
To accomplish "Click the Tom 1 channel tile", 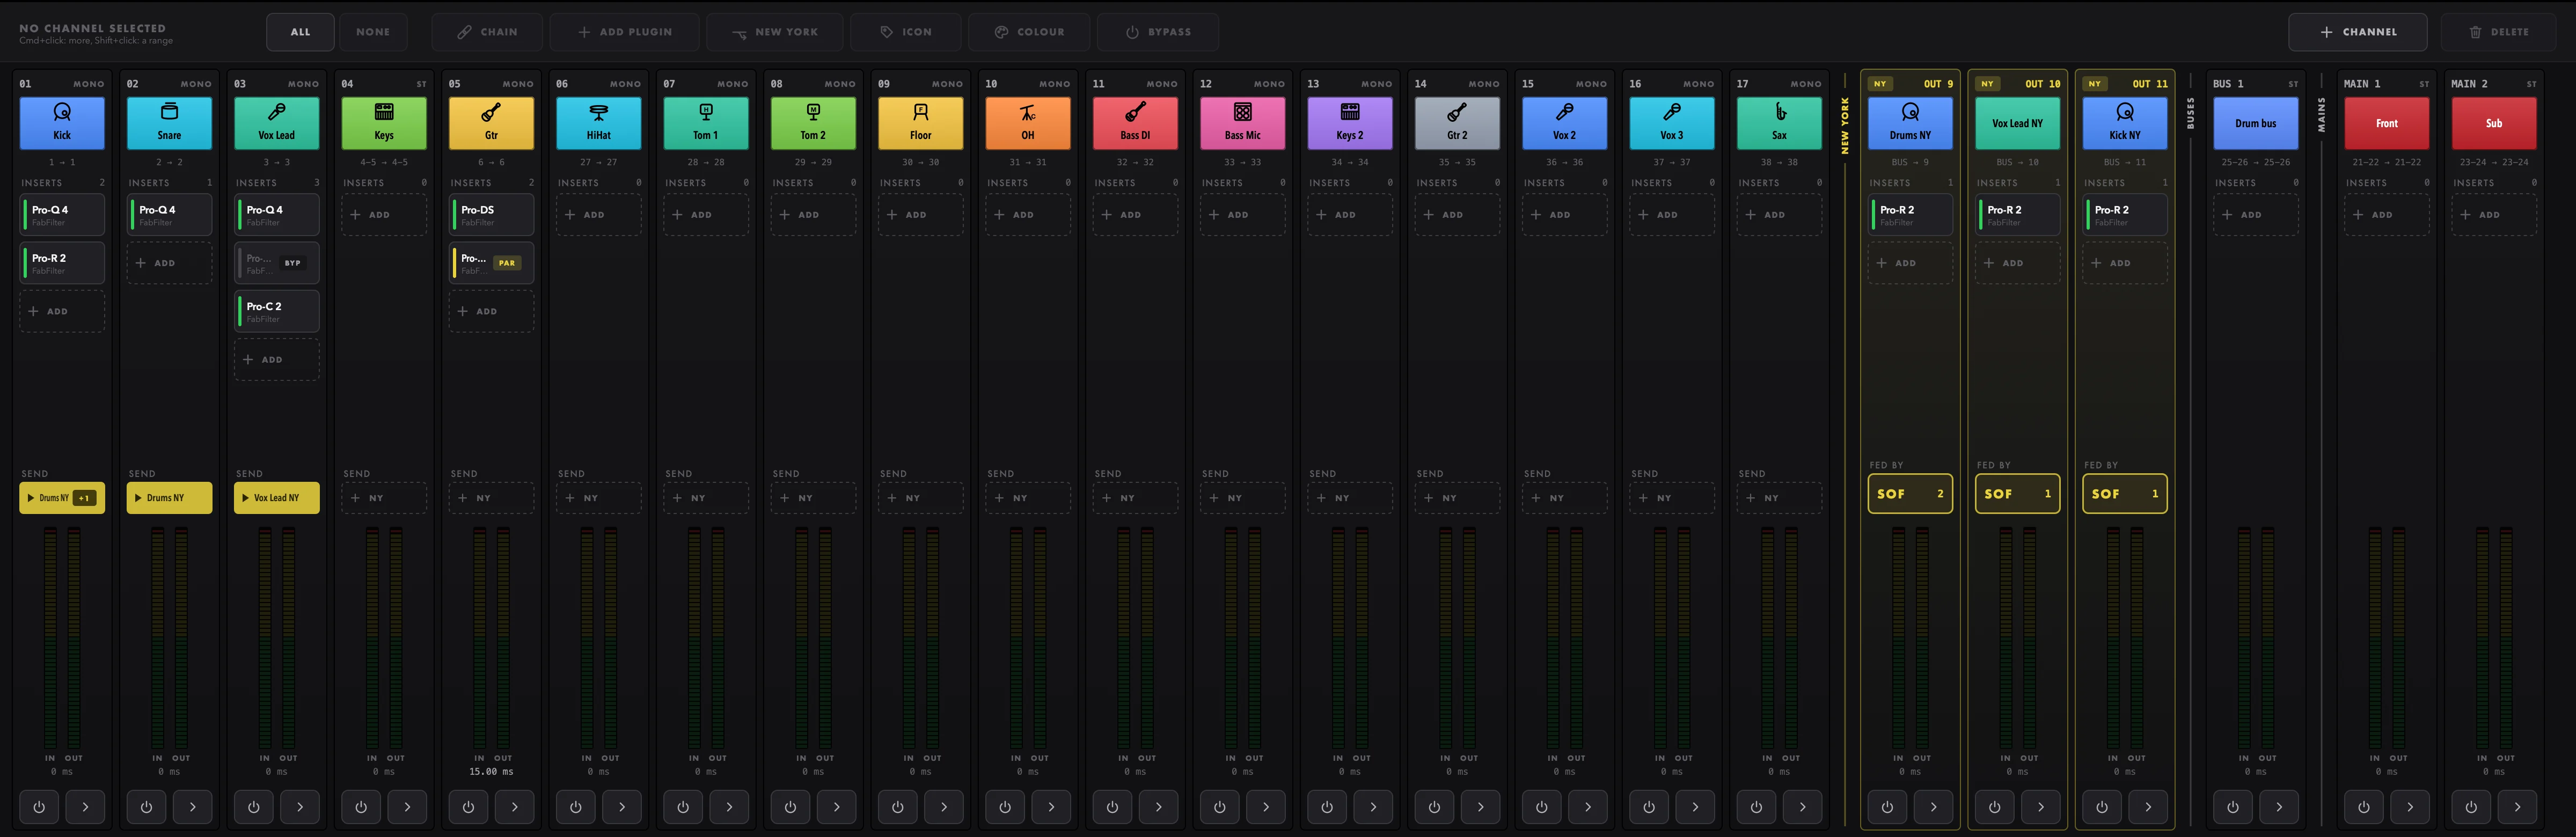I will click(x=706, y=123).
